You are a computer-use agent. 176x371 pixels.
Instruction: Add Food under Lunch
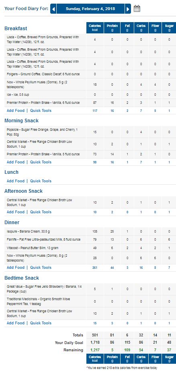tap(16, 181)
